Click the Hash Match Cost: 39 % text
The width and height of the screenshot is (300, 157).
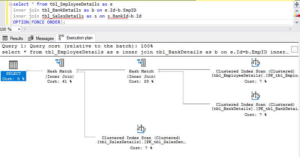coord(141,81)
